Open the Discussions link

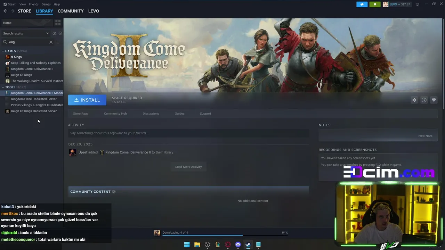tap(151, 114)
